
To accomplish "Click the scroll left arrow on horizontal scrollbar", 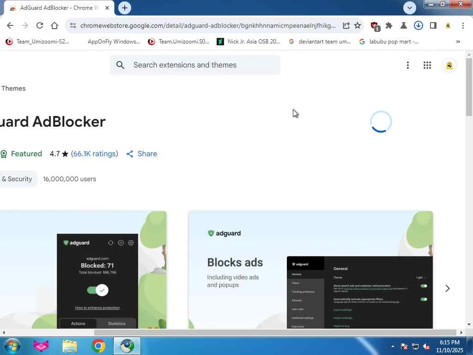I will tap(3, 332).
